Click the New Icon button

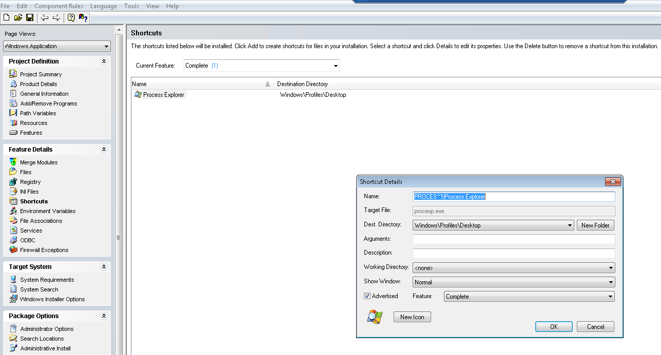coord(412,317)
